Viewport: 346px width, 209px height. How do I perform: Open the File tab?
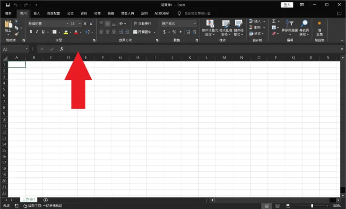(8, 14)
